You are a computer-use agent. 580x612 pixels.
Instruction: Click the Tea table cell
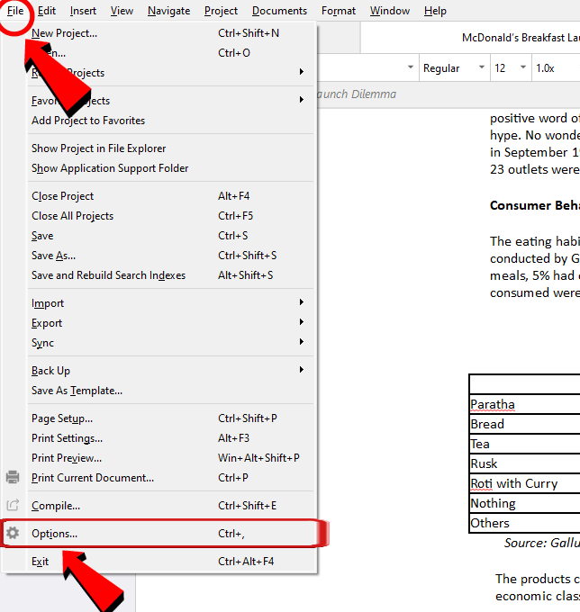pos(524,444)
